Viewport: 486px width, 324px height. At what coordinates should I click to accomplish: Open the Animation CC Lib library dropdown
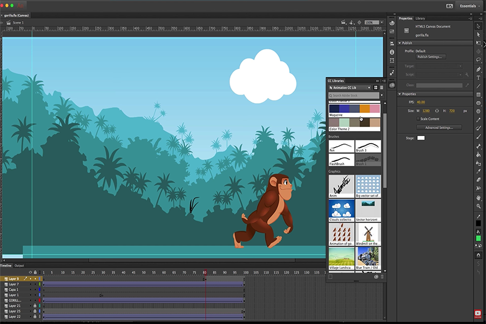(x=350, y=87)
